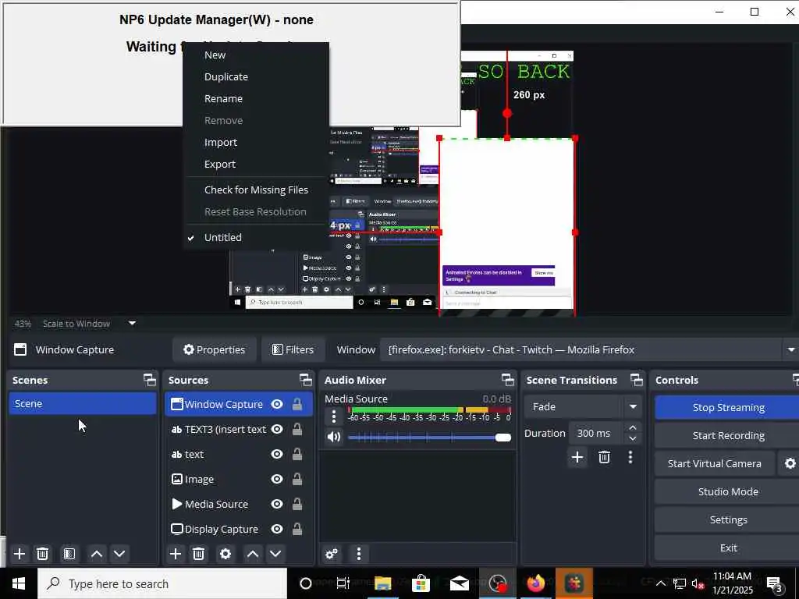The width and height of the screenshot is (799, 599).
Task: Delete scene transition trash icon
Action: click(x=605, y=457)
